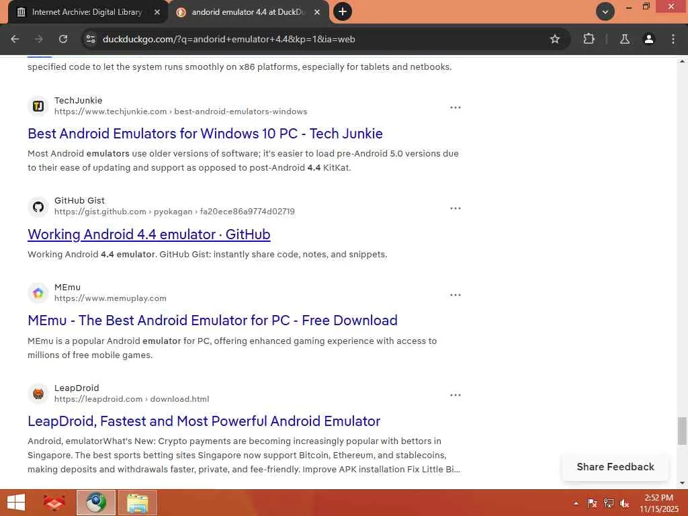Image resolution: width=688 pixels, height=516 pixels.
Task: Open Best Android Emulators for Windows 10 link
Action: point(205,134)
